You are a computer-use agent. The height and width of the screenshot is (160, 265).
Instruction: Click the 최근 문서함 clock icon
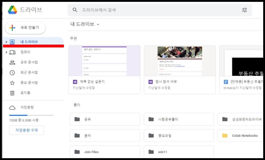pos(12,73)
